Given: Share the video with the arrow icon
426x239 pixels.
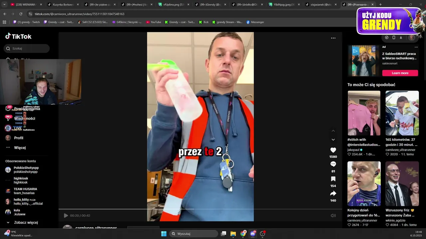Looking at the screenshot, I should coord(333,194).
